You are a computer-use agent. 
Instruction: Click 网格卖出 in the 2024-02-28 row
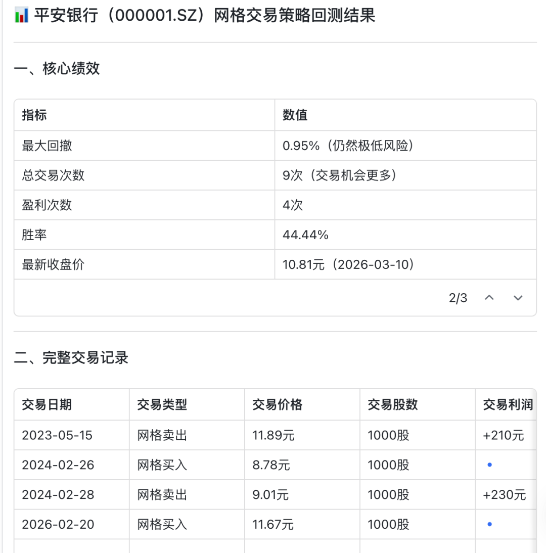162,495
